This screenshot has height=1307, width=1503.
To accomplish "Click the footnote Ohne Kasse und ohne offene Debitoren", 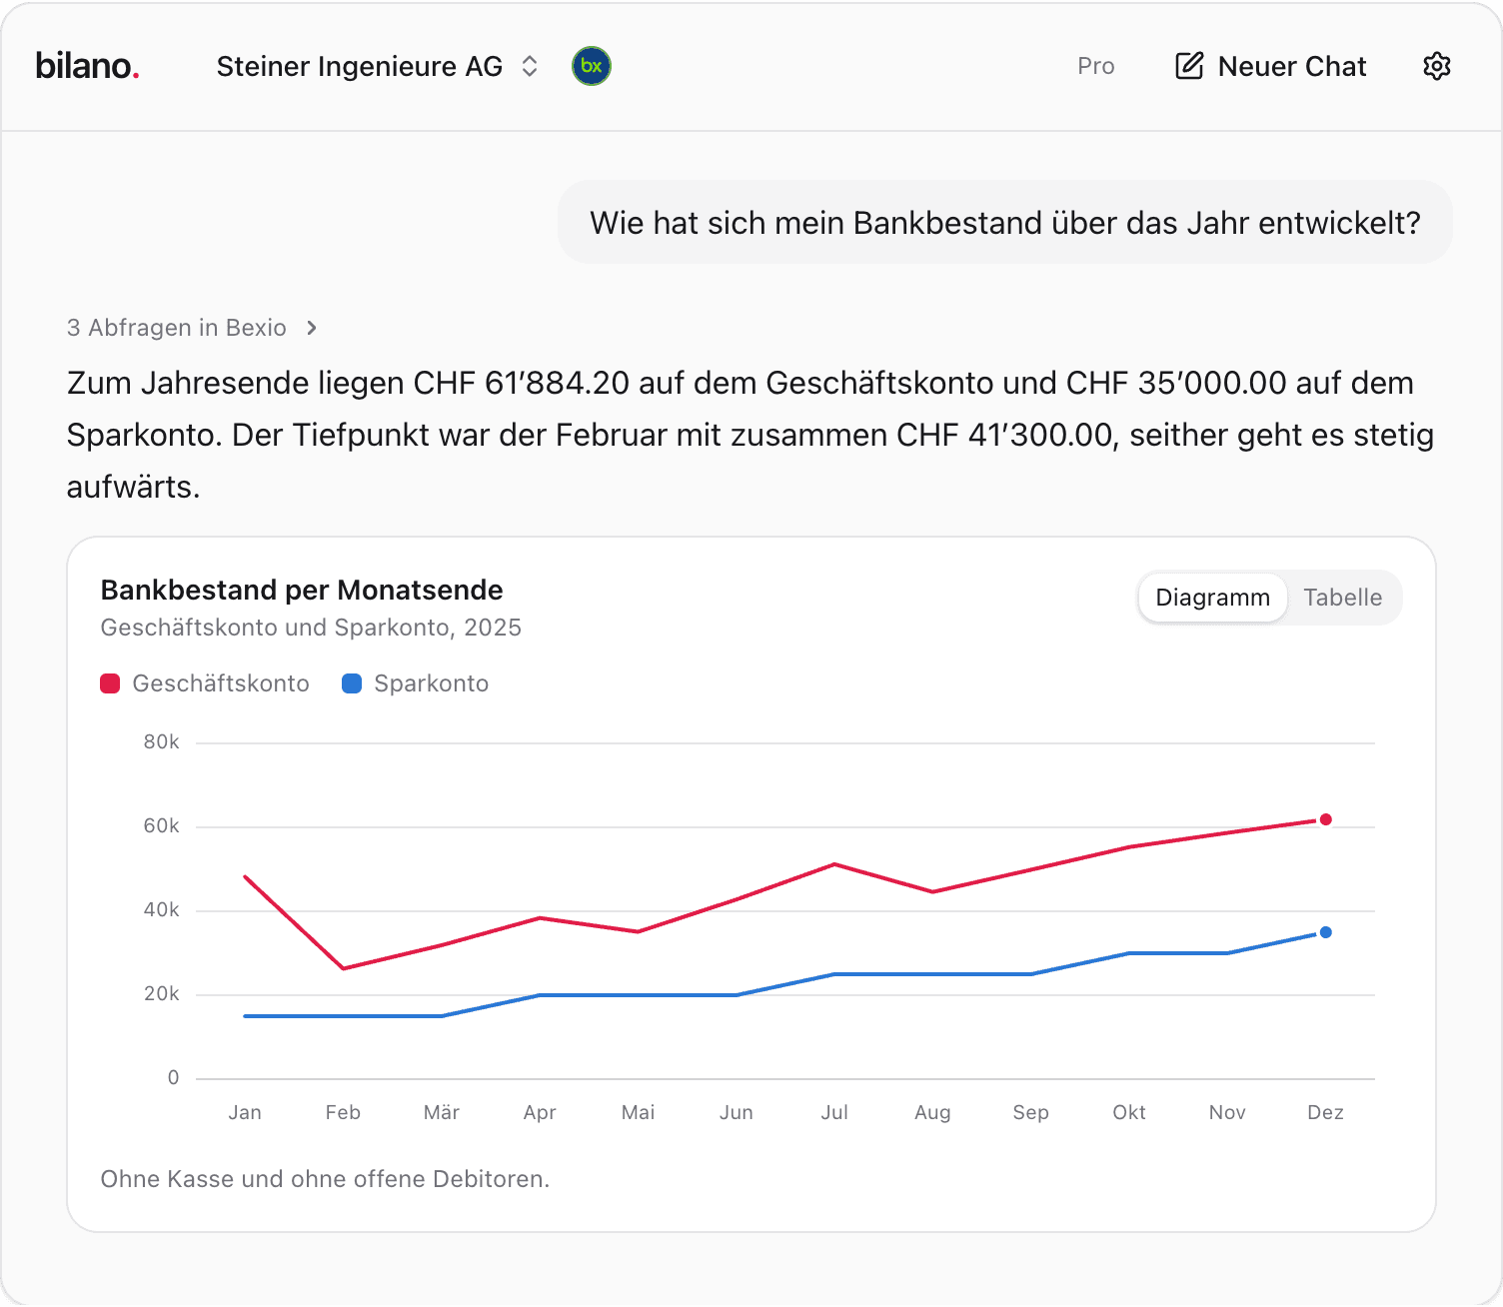I will 325,1179.
